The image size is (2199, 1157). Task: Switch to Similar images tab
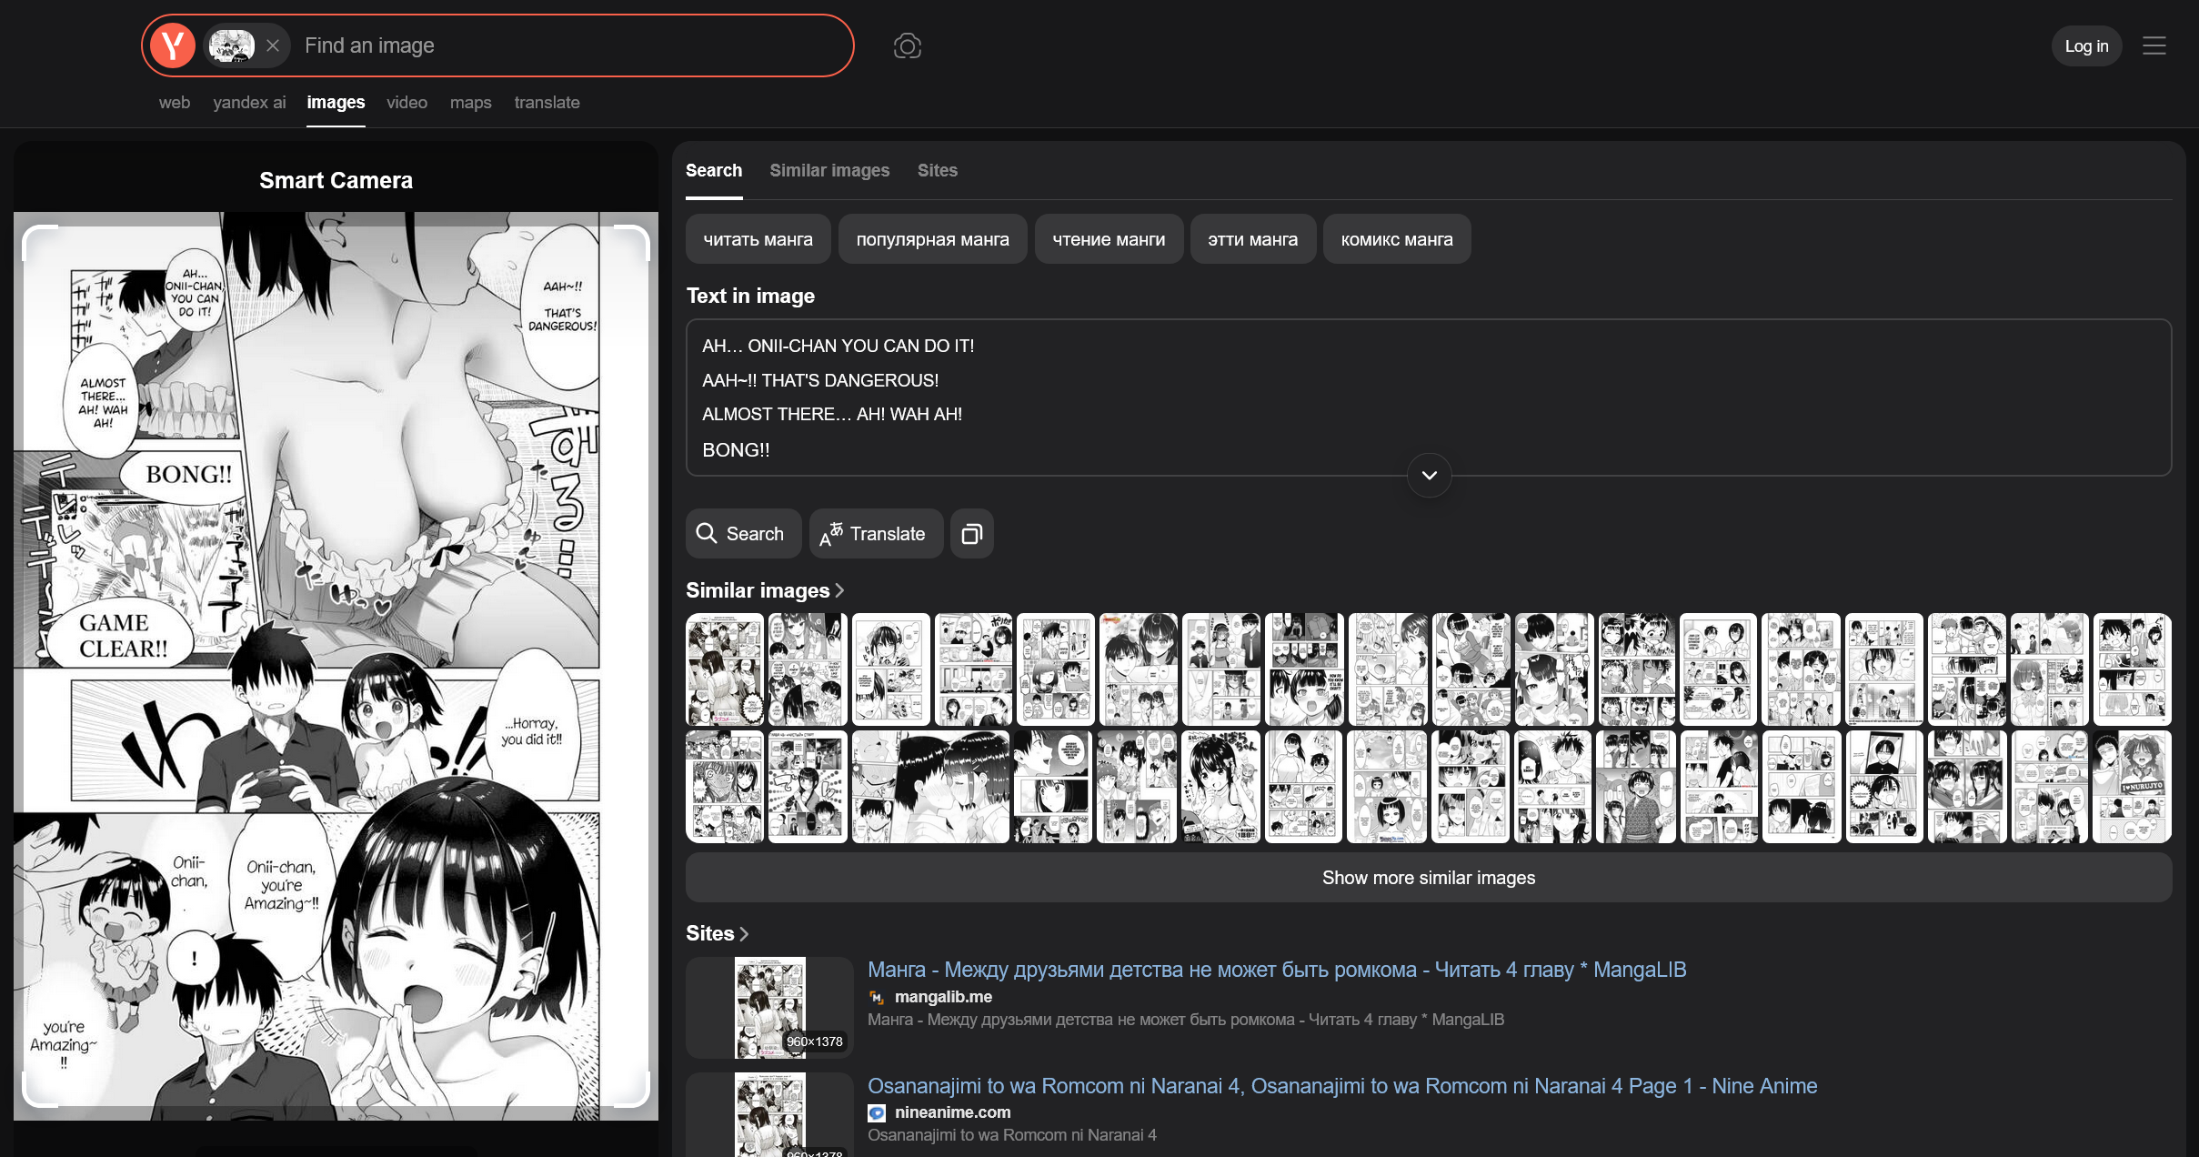click(829, 170)
